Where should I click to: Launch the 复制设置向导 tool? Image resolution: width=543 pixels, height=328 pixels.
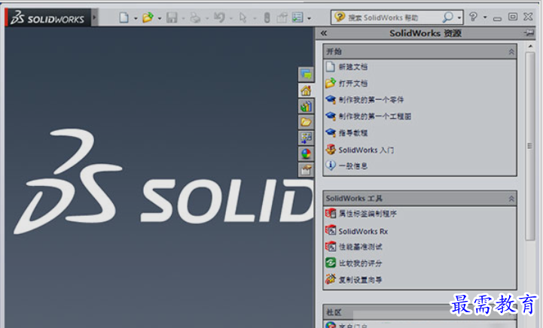coord(360,280)
